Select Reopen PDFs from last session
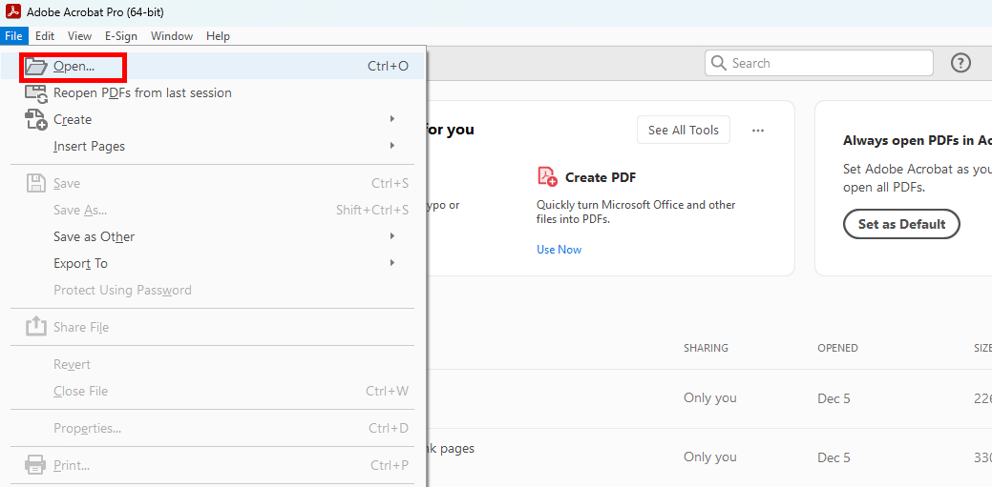 pos(213,92)
